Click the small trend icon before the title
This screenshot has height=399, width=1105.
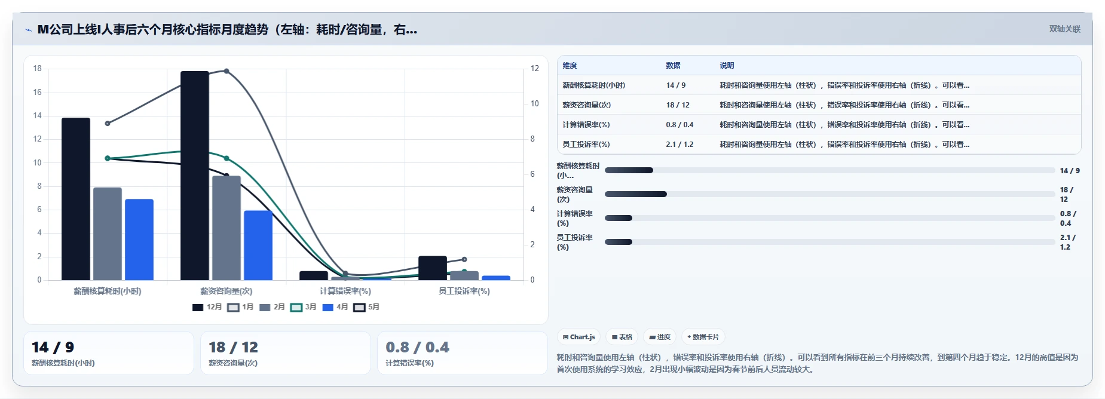click(28, 30)
